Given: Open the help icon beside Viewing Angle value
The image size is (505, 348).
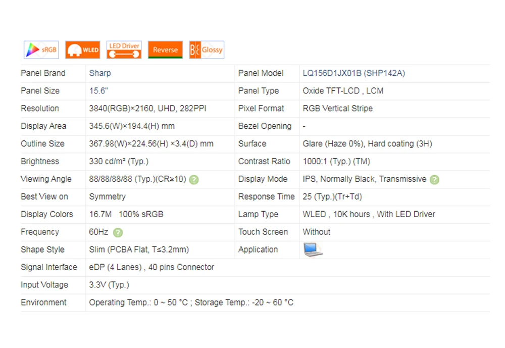Looking at the screenshot, I should coord(194,180).
